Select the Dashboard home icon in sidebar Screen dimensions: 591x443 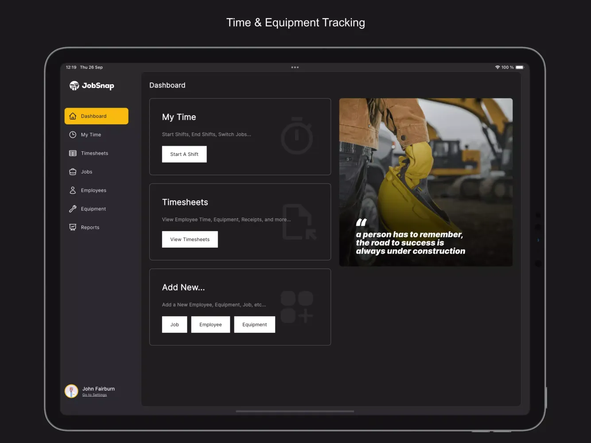point(73,116)
